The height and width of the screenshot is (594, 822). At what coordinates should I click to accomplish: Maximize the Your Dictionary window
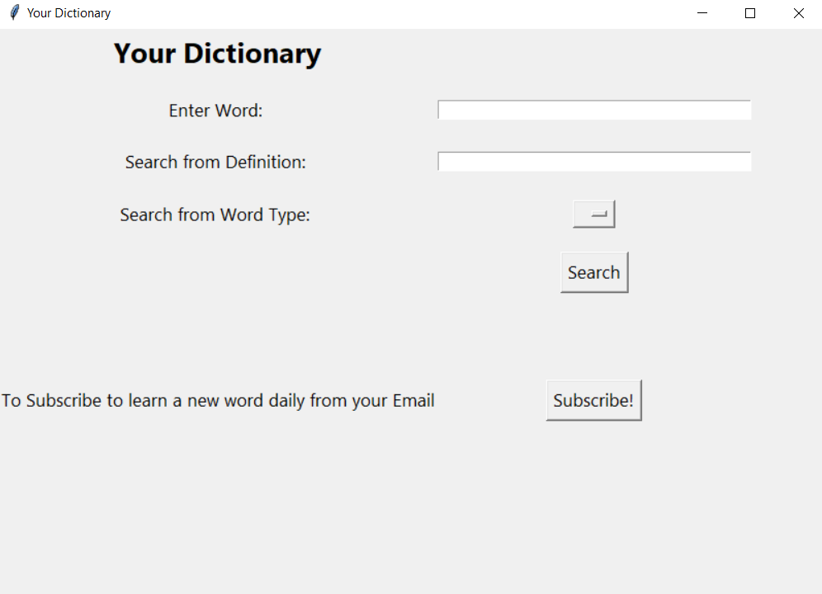[x=749, y=12]
